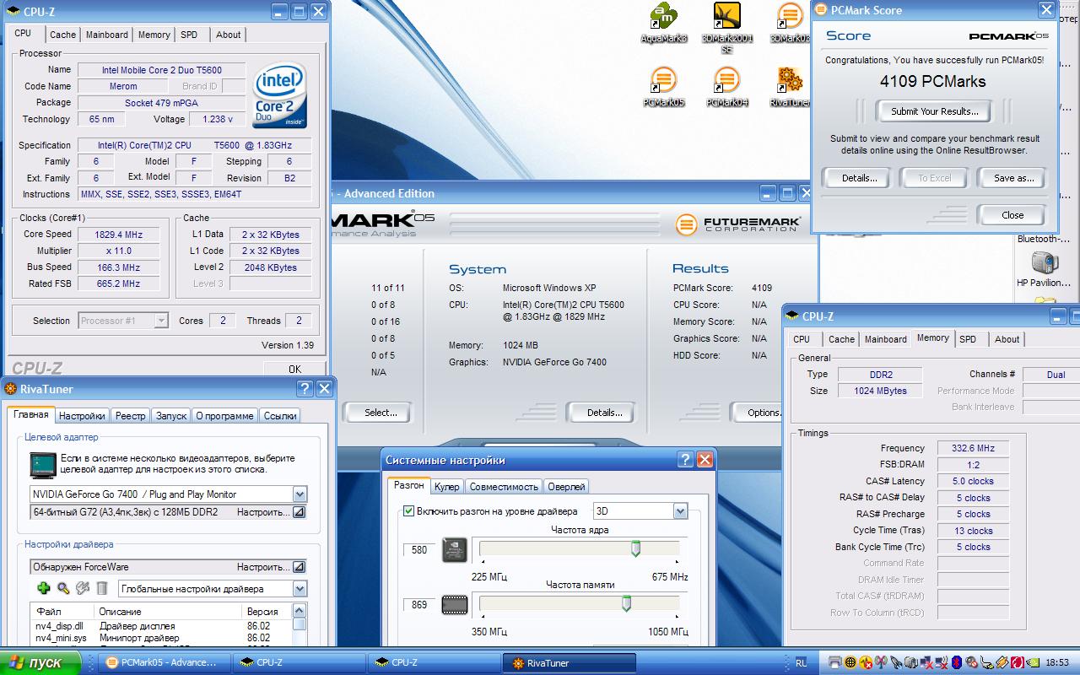The height and width of the screenshot is (675, 1080).
Task: Toggle driver-level overclocking checkbox Включить разгон
Action: [x=409, y=511]
